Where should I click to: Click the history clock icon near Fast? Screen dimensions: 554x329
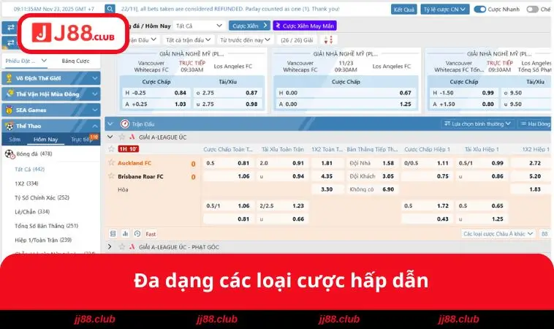(137, 233)
